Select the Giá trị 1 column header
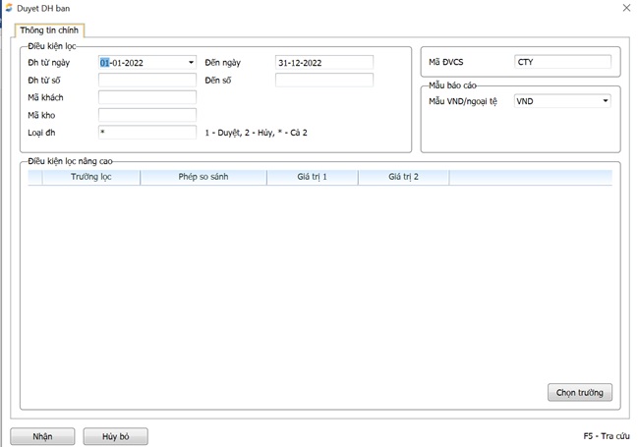638x447 pixels. coord(312,178)
